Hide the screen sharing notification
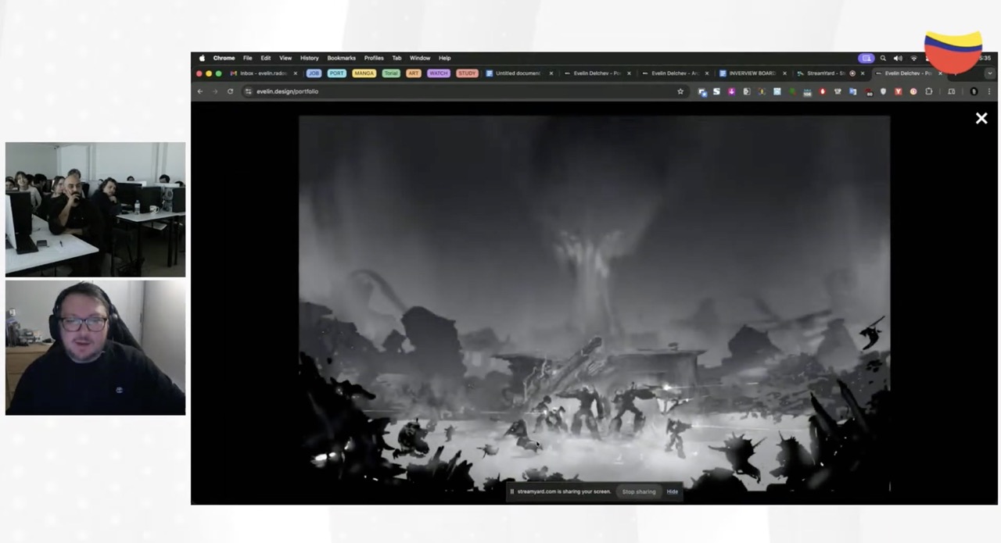1001x543 pixels. [672, 491]
